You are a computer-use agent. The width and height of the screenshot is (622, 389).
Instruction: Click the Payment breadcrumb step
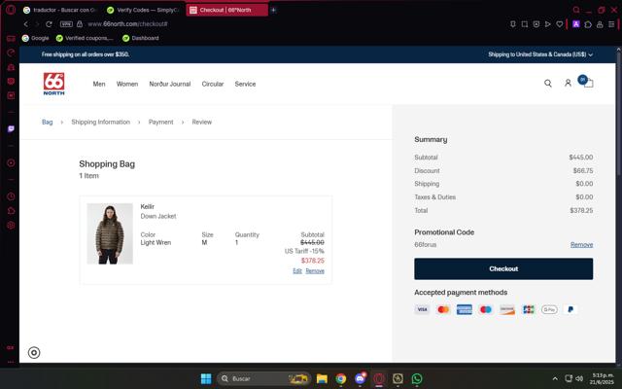click(160, 122)
